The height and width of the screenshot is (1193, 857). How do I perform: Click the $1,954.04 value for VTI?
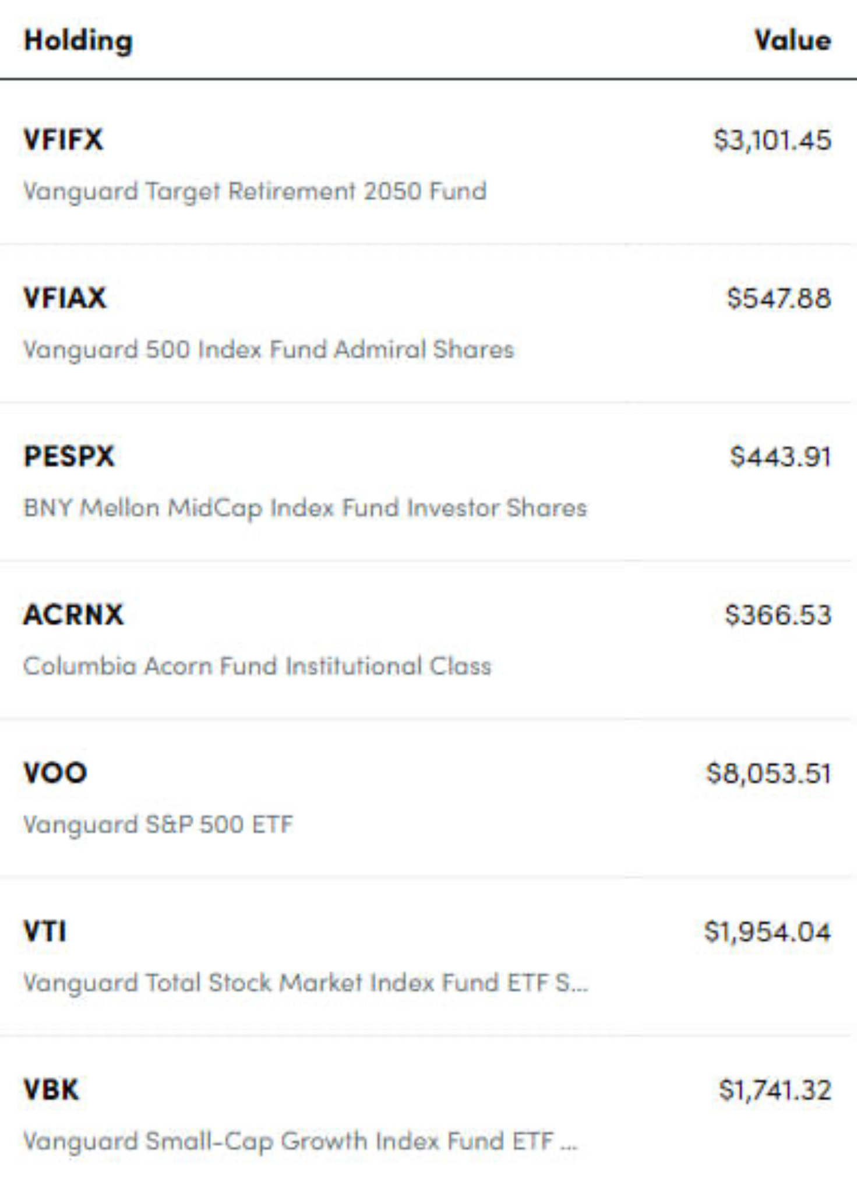pos(767,932)
